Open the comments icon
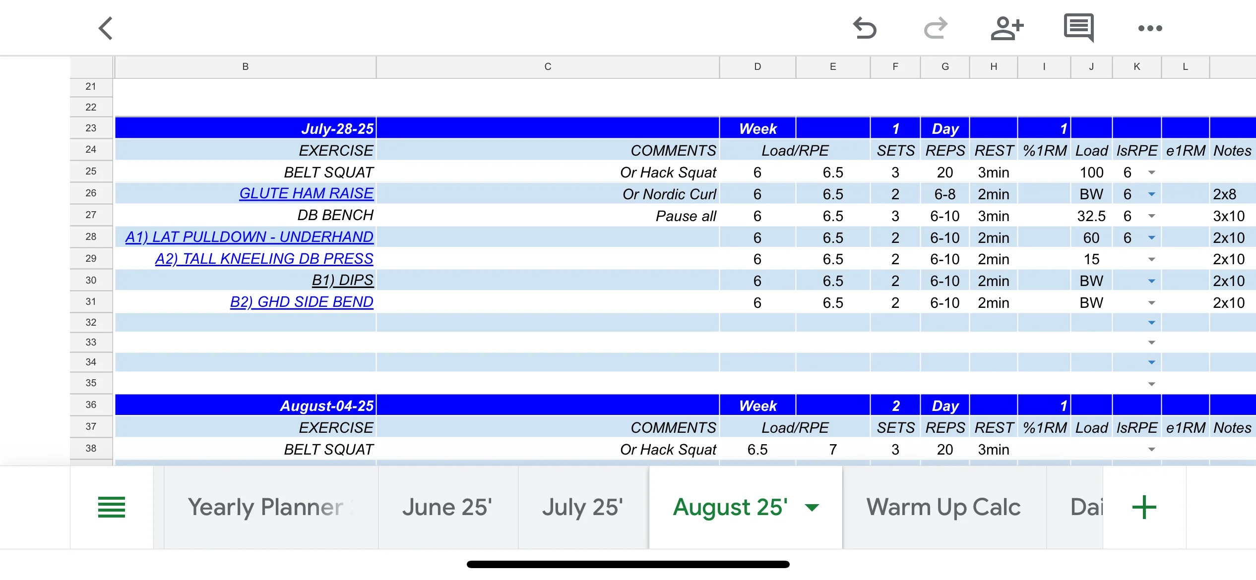Screen dimensions: 1256x580 [x=1078, y=27]
